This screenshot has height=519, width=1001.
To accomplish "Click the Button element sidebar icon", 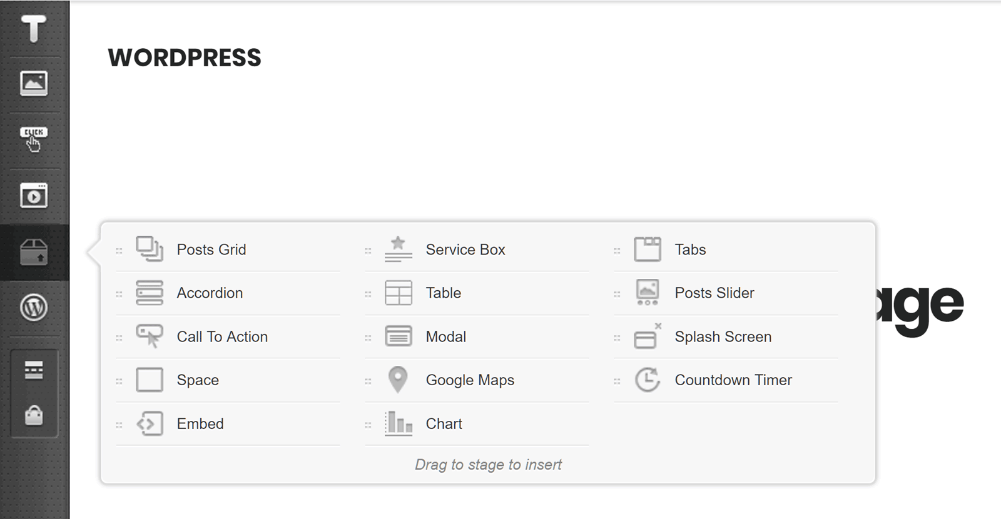I will click(x=34, y=139).
